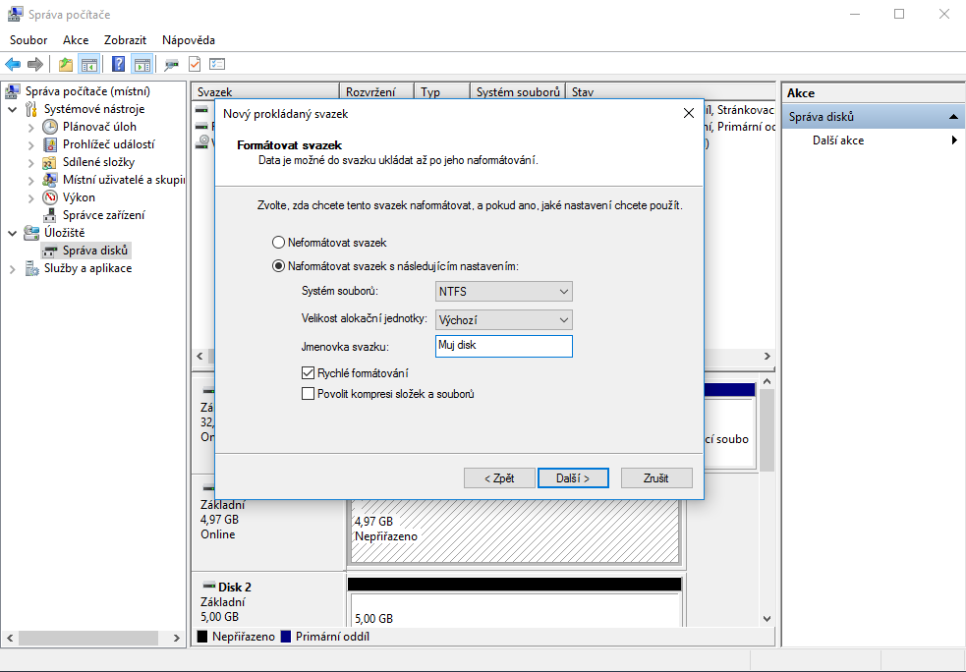The image size is (966, 672).
Task: Click the blue Back arrow toolbar icon
Action: pyautogui.click(x=13, y=65)
